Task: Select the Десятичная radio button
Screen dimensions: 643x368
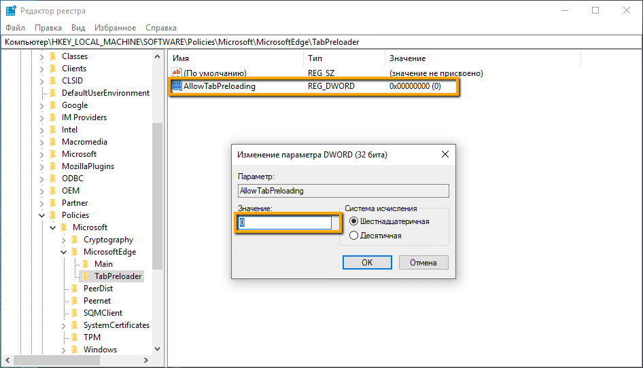Action: click(353, 236)
